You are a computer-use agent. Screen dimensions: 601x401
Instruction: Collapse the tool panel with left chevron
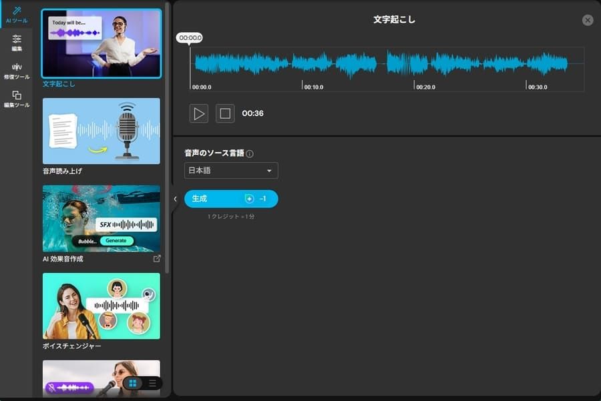pyautogui.click(x=175, y=199)
